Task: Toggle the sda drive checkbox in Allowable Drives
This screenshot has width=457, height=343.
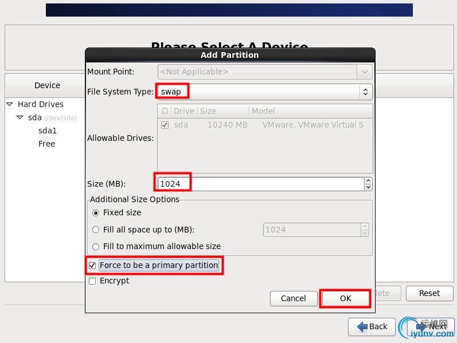Action: click(165, 125)
